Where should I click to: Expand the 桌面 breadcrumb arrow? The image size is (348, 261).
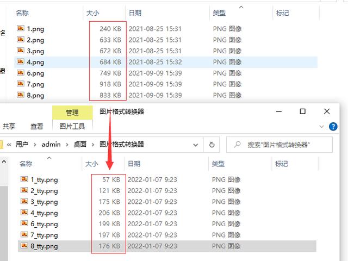click(x=93, y=145)
